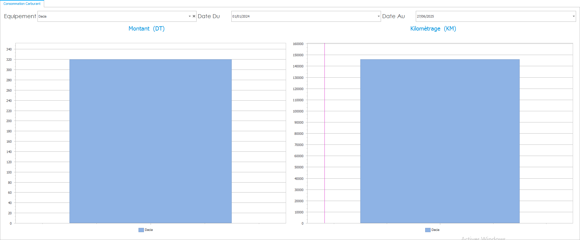The height and width of the screenshot is (240, 580).
Task: Click the Equipement label
Action: [20, 16]
